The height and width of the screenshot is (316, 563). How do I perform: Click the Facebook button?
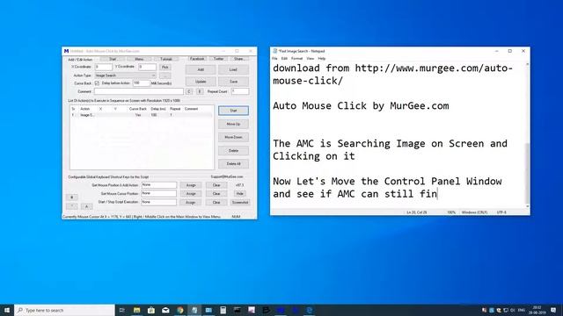[x=197, y=59]
